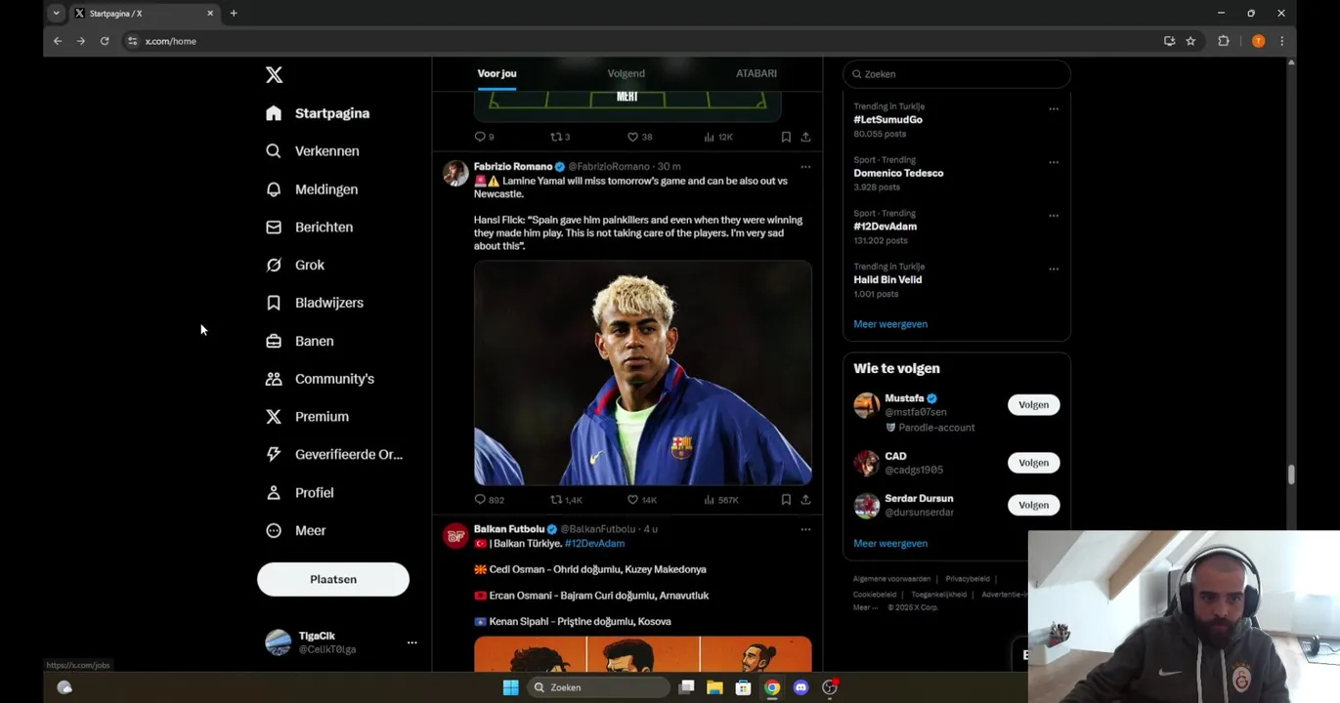
Task: Open Discord from the taskbar
Action: (801, 687)
